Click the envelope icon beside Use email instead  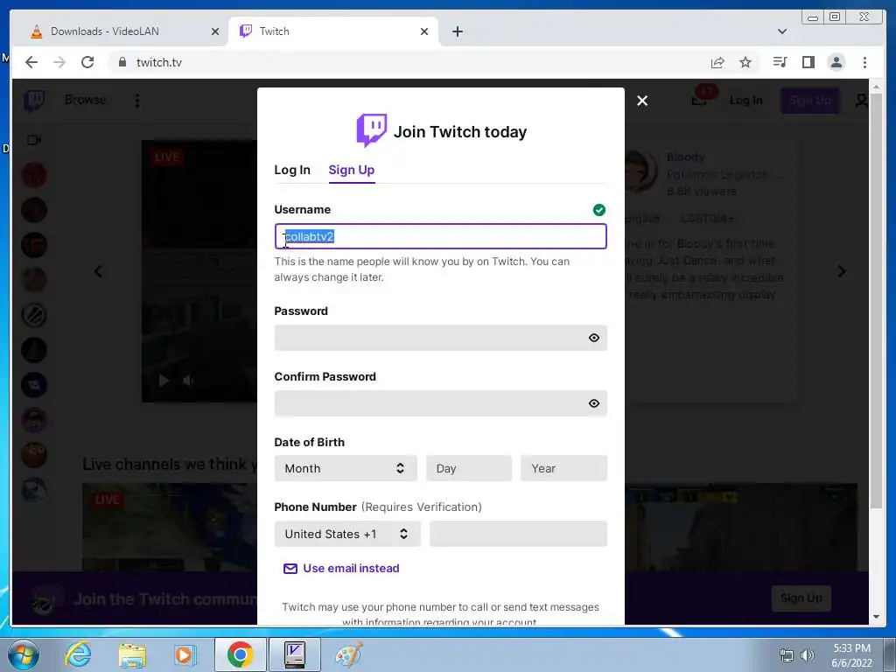pos(290,569)
